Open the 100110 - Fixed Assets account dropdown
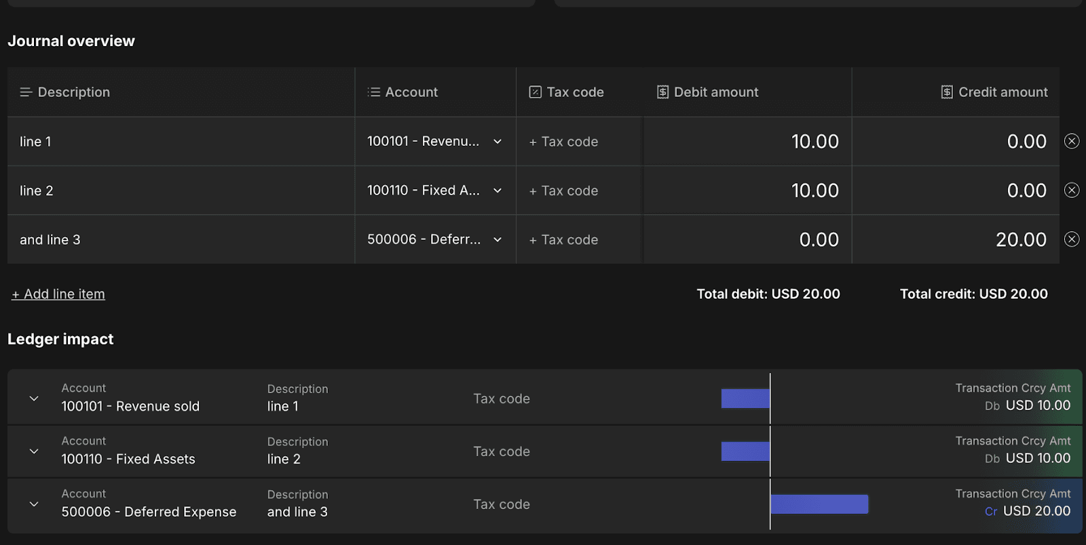 coord(498,190)
